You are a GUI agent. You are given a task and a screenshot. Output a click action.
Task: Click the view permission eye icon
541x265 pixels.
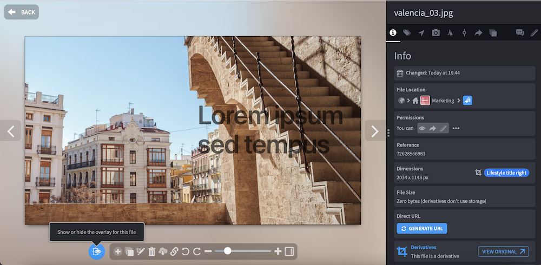[422, 128]
